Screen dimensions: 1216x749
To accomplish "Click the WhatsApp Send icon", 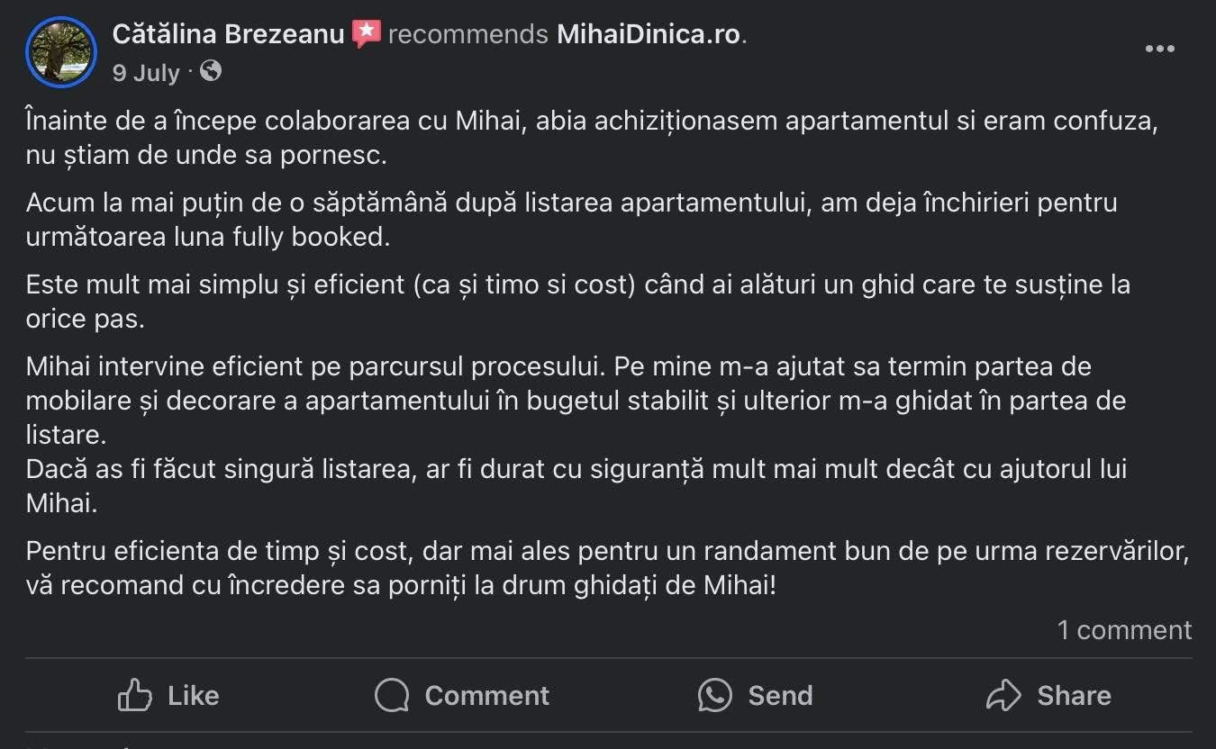I will coord(714,695).
